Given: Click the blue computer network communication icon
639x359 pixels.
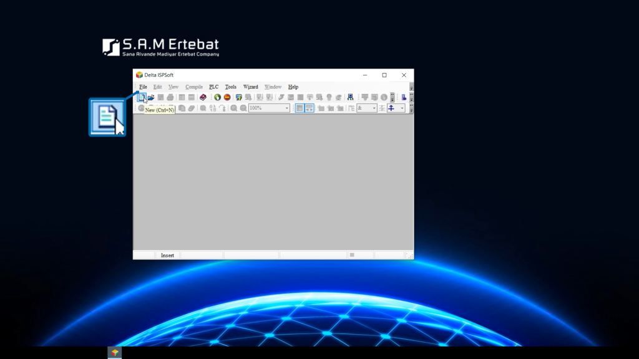Looking at the screenshot, I should click(350, 97).
